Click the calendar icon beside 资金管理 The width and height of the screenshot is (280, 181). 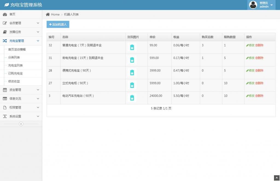5,90
